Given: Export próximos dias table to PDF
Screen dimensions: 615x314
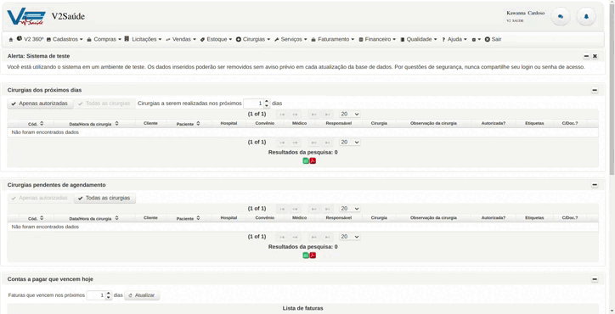Looking at the screenshot, I should coord(313,160).
